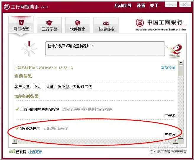Click checkmark beside U盾驱动程序
This screenshot has height=160, width=194.
click(x=17, y=128)
